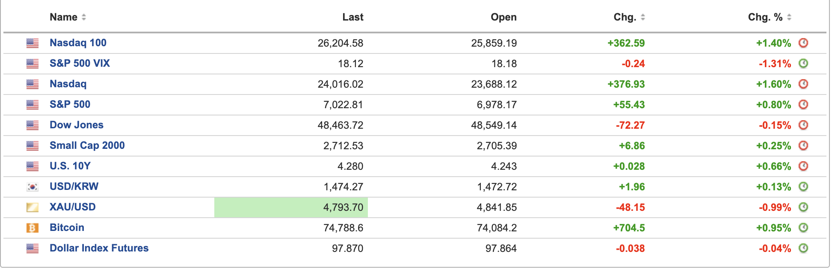The width and height of the screenshot is (835, 272).
Task: Open the Dollar Index Futures link
Action: click(x=99, y=248)
